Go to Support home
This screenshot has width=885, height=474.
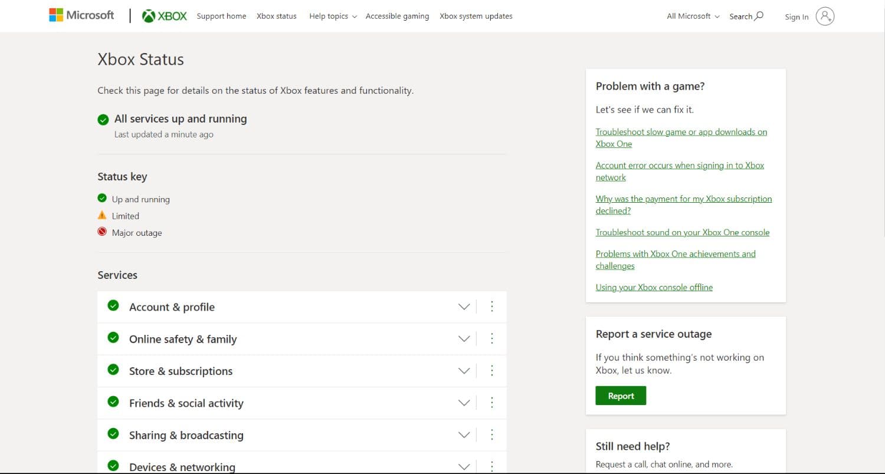[221, 17]
